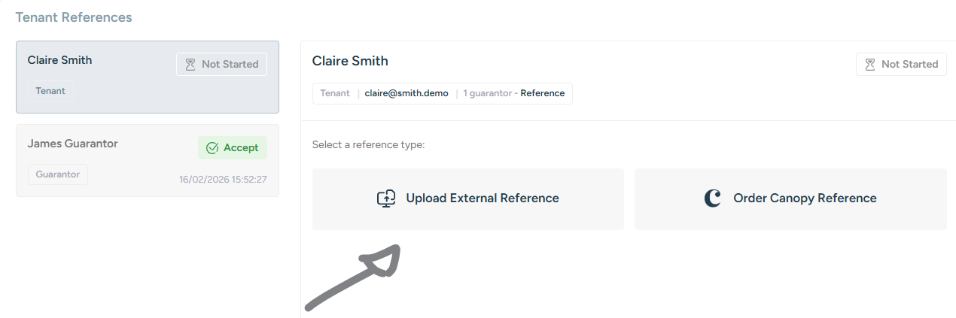Click Not Started badge in detail header
The height and width of the screenshot is (318, 956).
(x=901, y=65)
